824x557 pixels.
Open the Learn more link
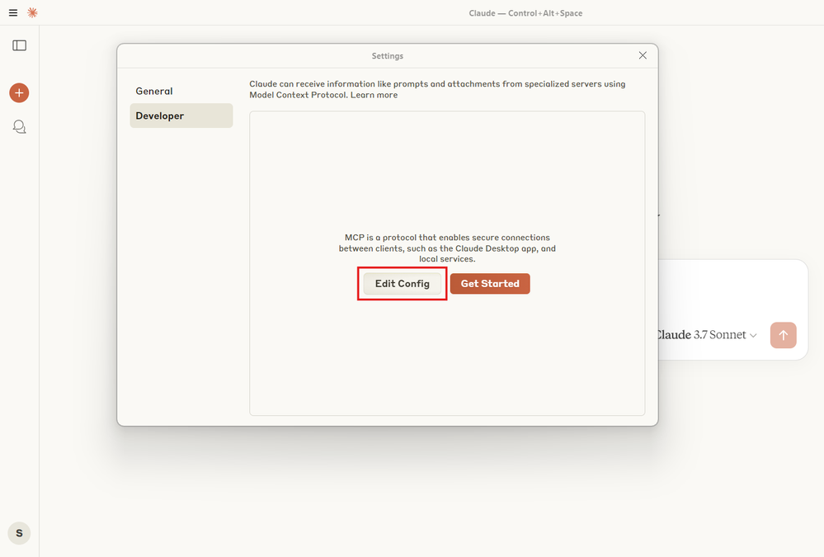coord(374,95)
